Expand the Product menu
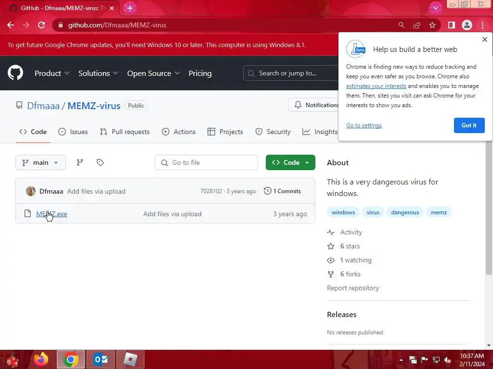Viewport: 493px width, 369px height. pyautogui.click(x=52, y=73)
